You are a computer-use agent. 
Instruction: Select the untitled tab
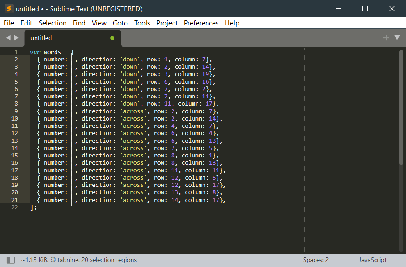pyautogui.click(x=72, y=38)
